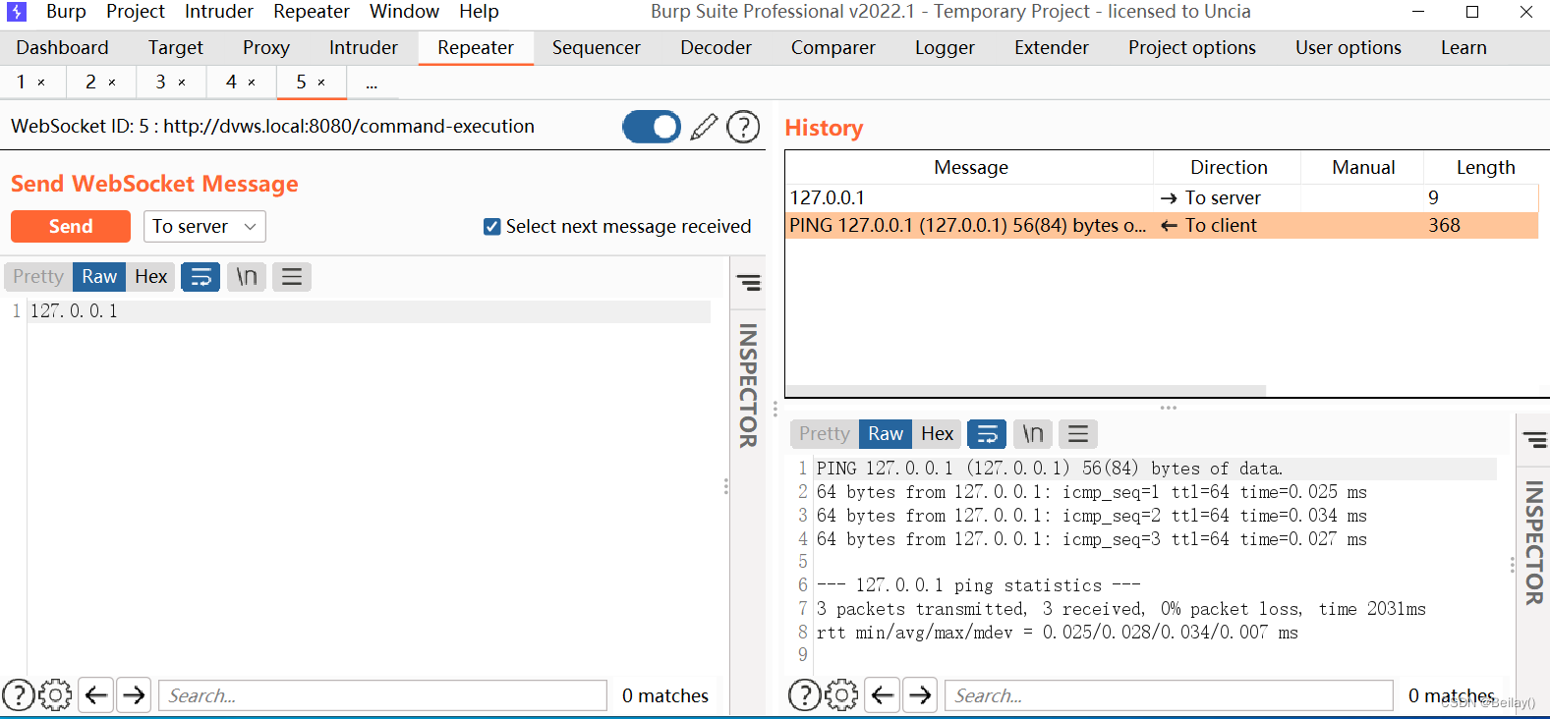Toggle word wrap in request editor
This screenshot has width=1550, height=719.
[201, 277]
